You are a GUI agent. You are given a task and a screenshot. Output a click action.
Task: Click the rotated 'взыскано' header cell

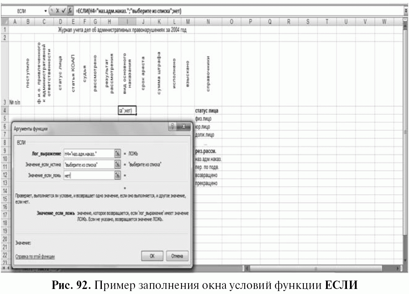point(188,74)
